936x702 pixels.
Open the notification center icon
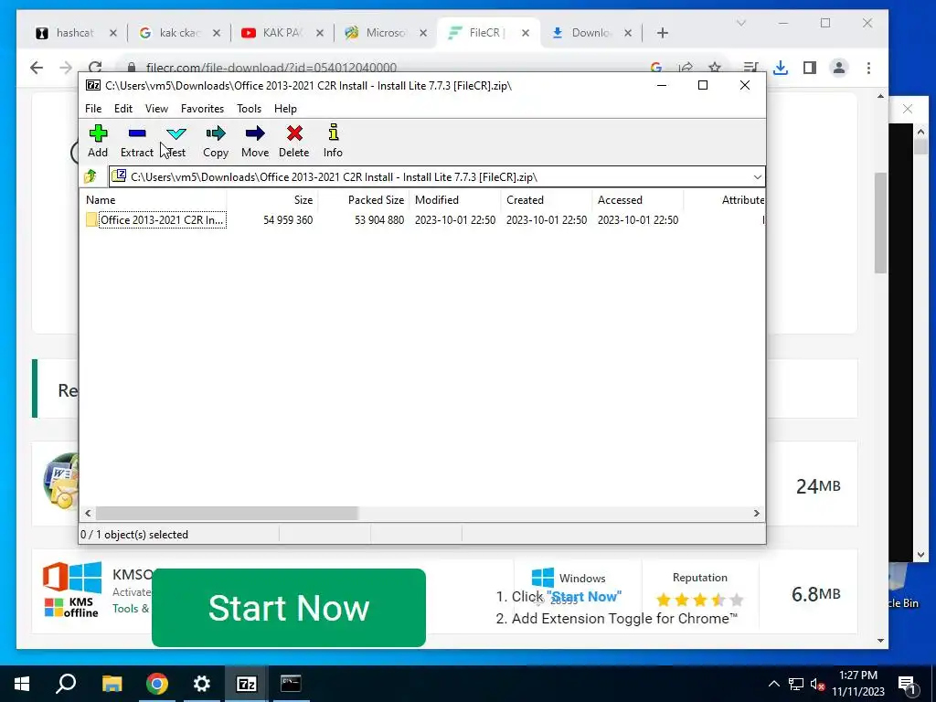[907, 685]
